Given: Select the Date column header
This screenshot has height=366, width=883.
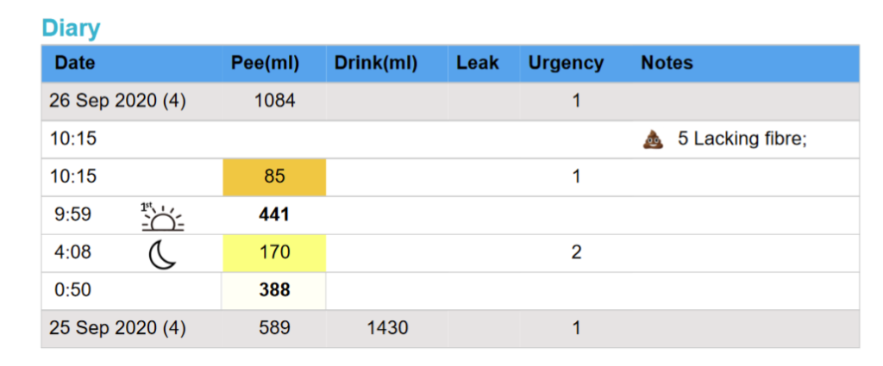Looking at the screenshot, I should coord(75,63).
